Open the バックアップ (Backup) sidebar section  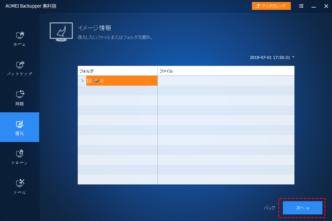(x=19, y=68)
